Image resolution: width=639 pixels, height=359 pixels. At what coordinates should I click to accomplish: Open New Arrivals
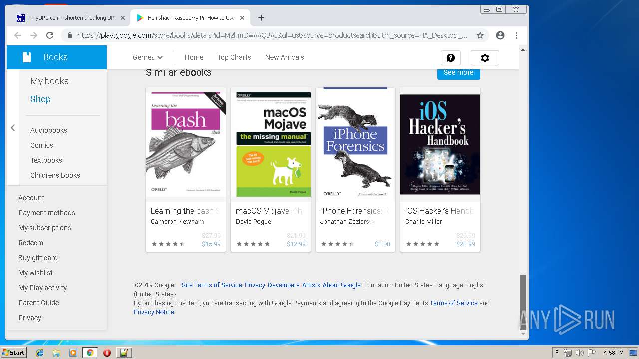[285, 57]
